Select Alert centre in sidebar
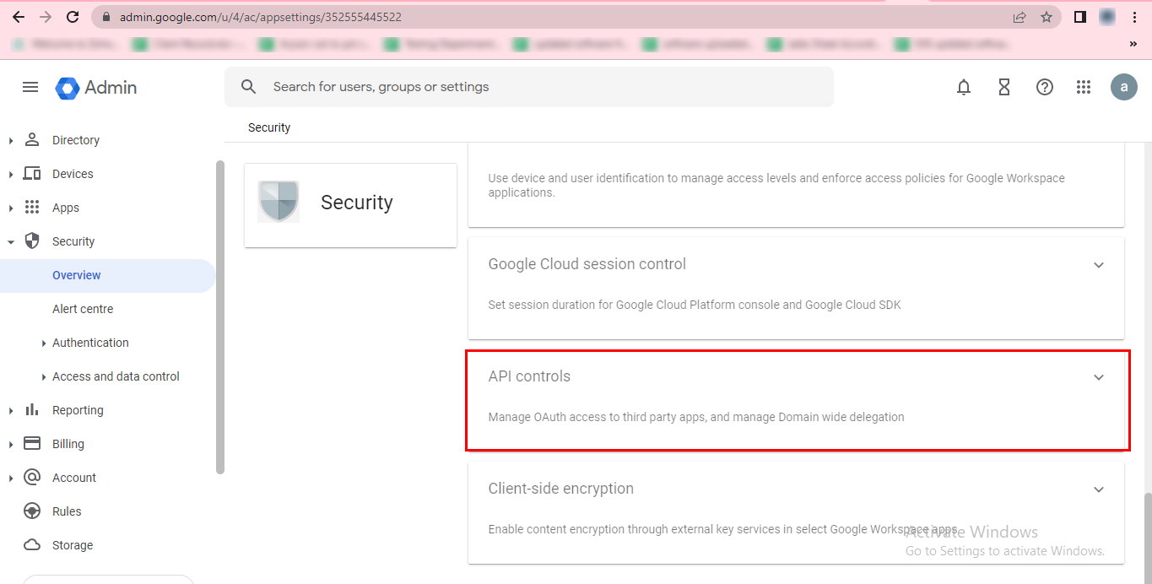The image size is (1152, 584). [x=83, y=309]
